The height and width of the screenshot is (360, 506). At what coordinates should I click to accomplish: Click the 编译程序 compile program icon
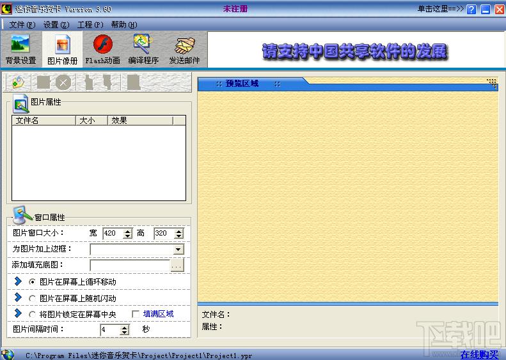pyautogui.click(x=143, y=49)
